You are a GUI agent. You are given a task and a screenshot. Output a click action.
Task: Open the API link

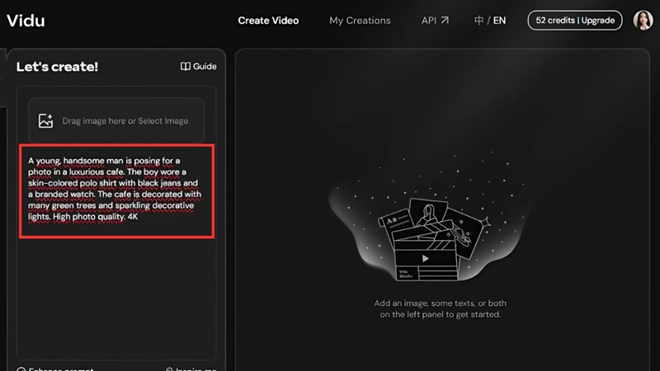(x=435, y=21)
